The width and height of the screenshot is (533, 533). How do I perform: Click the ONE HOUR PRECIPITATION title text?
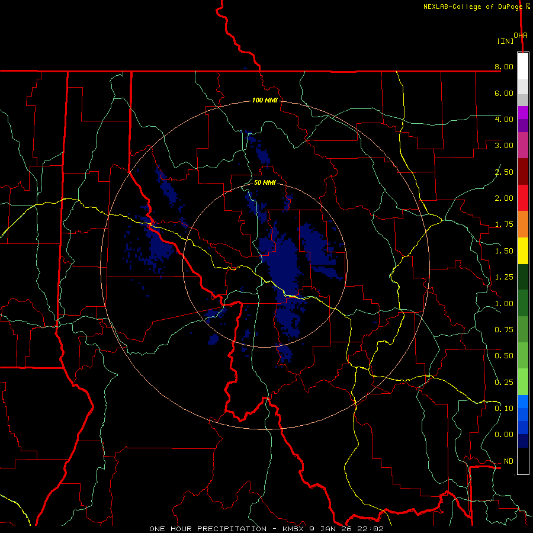pos(208,529)
